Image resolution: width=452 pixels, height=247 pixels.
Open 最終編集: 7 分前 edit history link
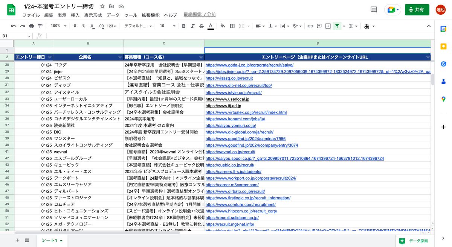pyautogui.click(x=200, y=15)
